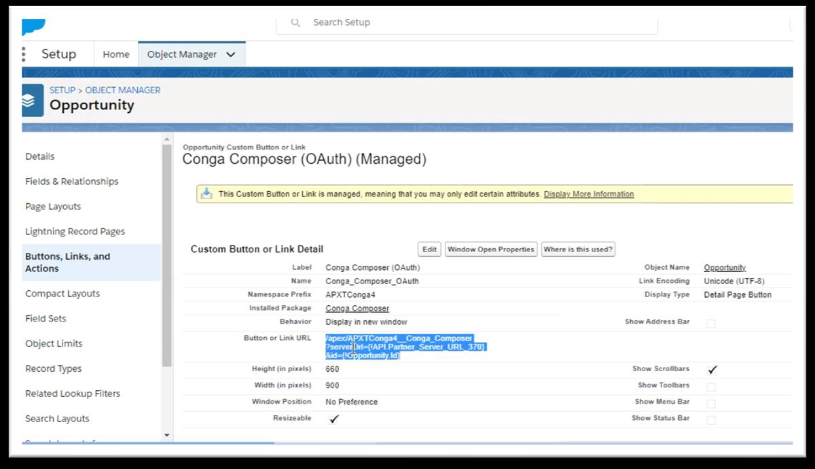Select the Object Manager tab
The width and height of the screenshot is (815, 469).
(x=182, y=54)
